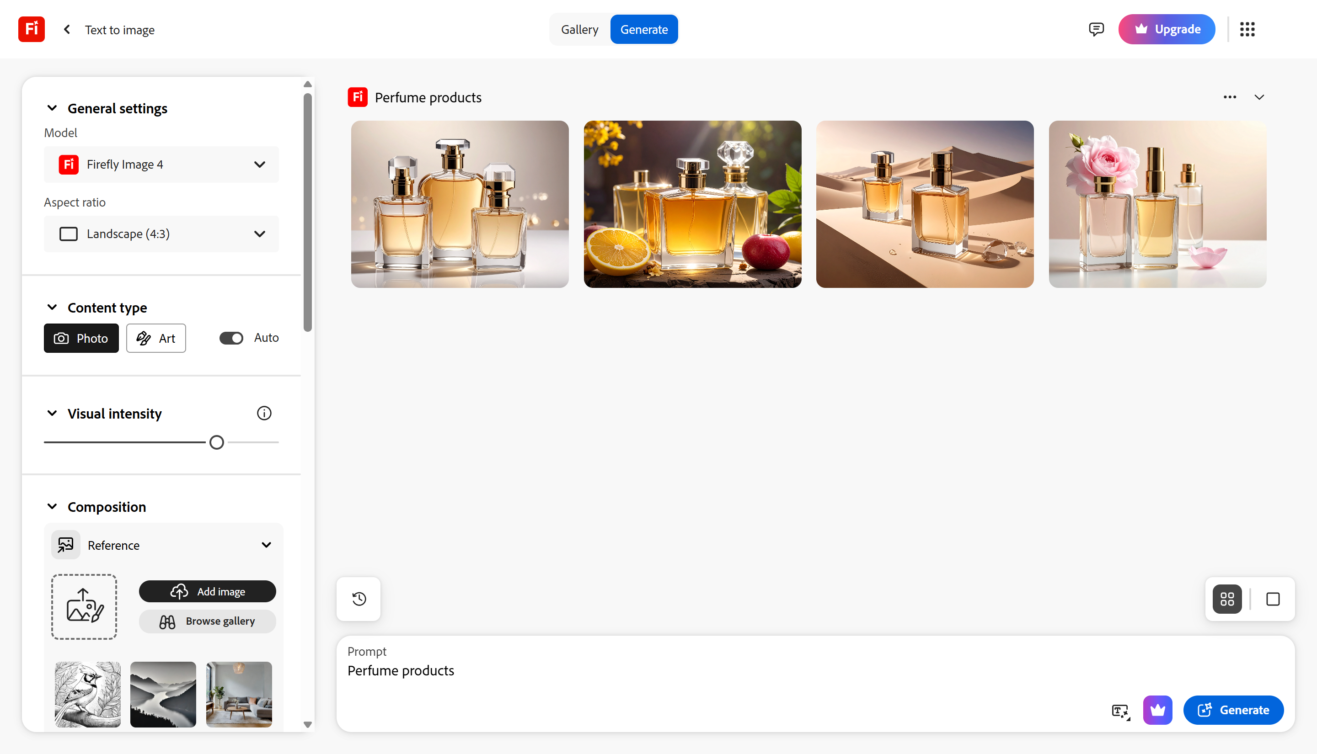Click the back arrow next to Text to image
The height and width of the screenshot is (754, 1317).
pos(67,29)
